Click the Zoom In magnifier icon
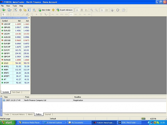The image size is (167, 125). pos(92,10)
